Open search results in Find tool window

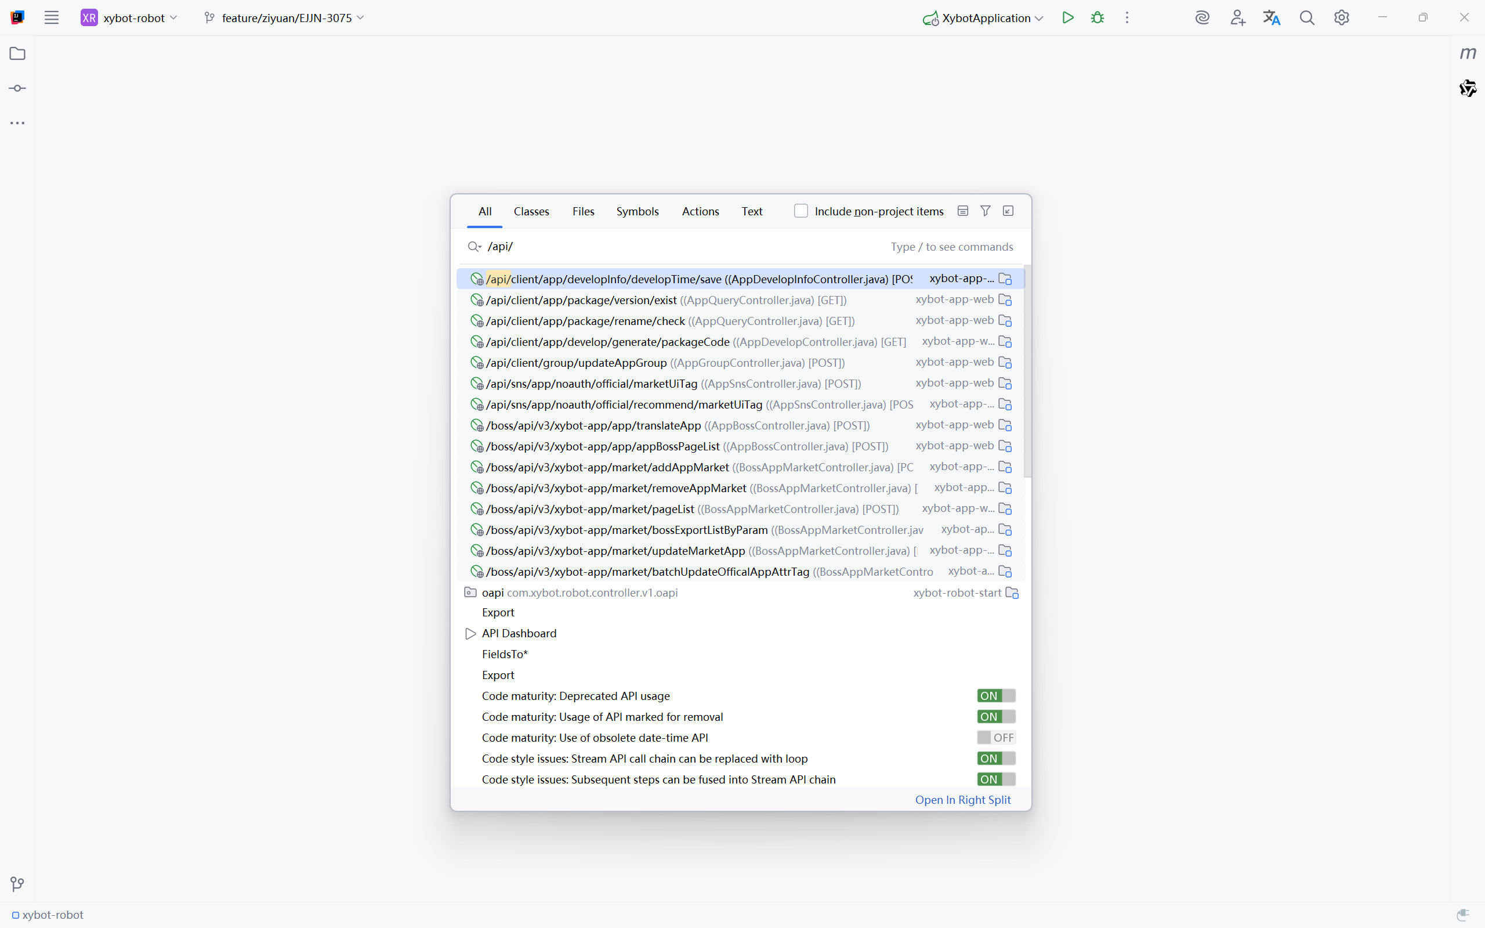(x=1008, y=211)
